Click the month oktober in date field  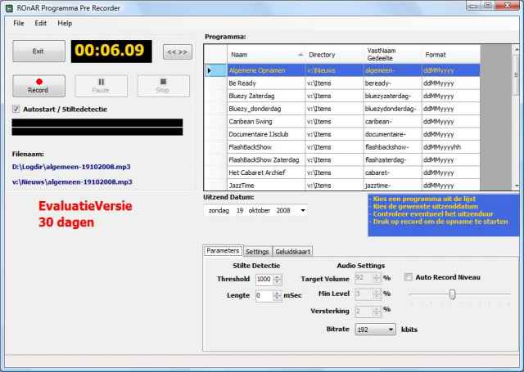(260, 210)
